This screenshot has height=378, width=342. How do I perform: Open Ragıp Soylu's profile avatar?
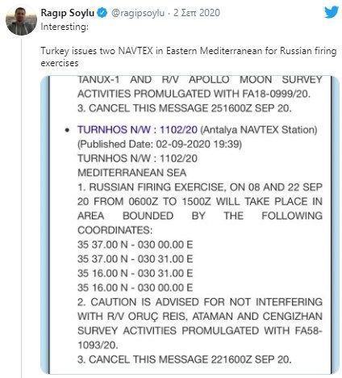[21, 21]
